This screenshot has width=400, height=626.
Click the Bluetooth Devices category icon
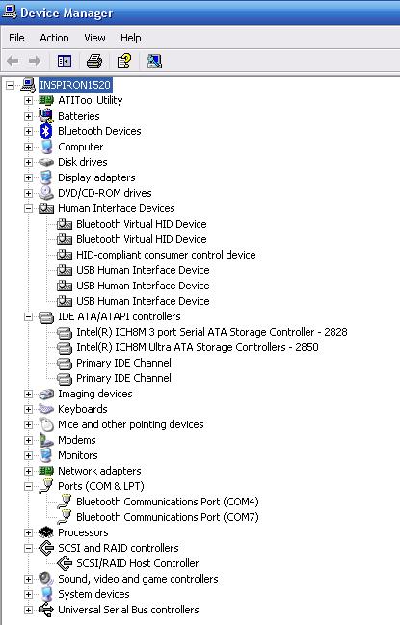click(46, 131)
